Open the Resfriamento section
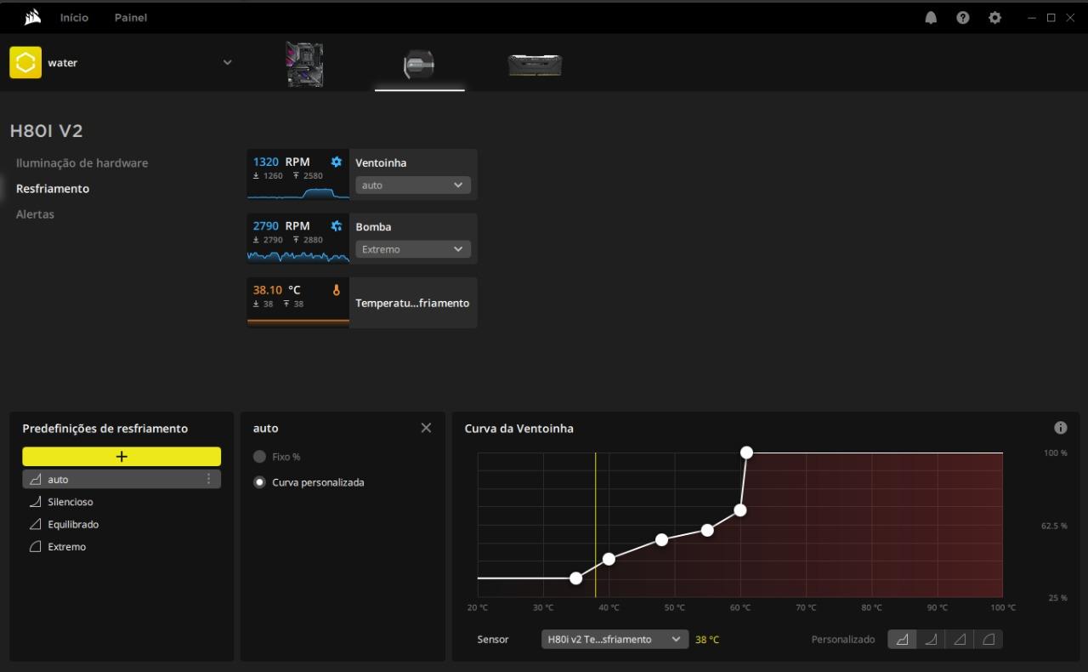 tap(53, 189)
